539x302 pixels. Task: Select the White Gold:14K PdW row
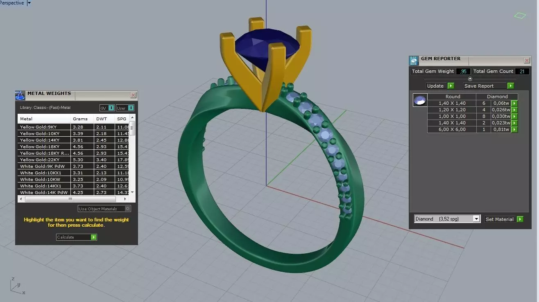pyautogui.click(x=73, y=192)
